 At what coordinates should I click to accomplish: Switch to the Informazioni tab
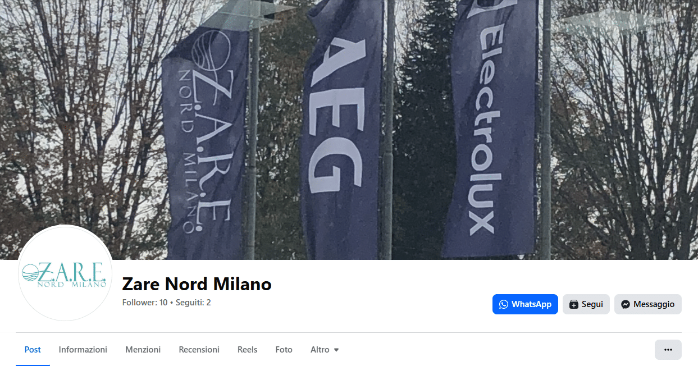tap(83, 350)
